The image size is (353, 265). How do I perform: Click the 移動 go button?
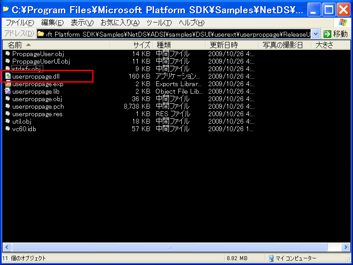coord(336,34)
